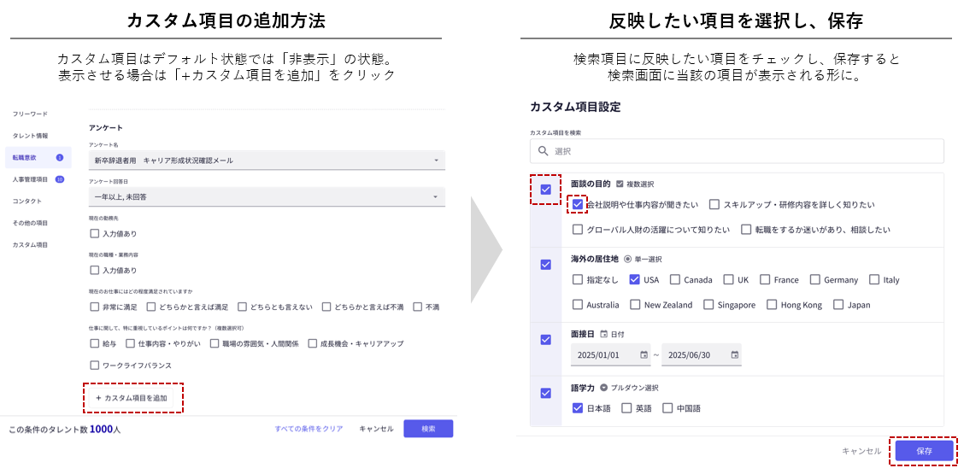Click the すべての条件をクリア link

(309, 429)
